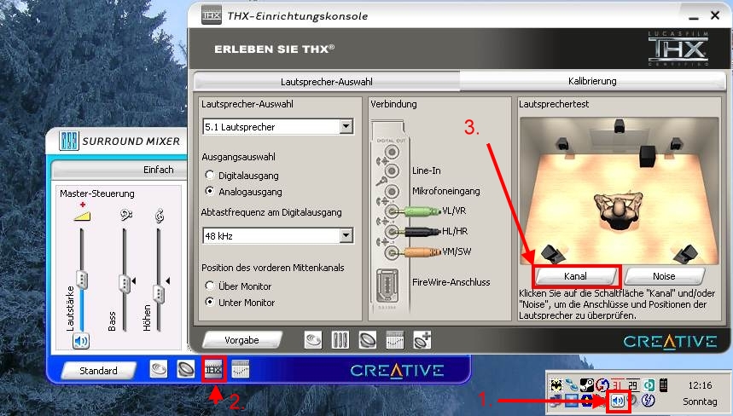
Task: Click the equalizer icon in Surround Mixer
Action: [x=241, y=370]
